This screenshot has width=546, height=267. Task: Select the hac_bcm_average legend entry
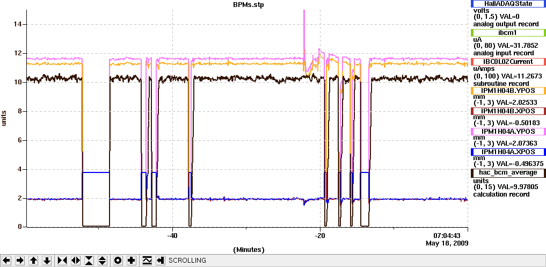point(508,172)
